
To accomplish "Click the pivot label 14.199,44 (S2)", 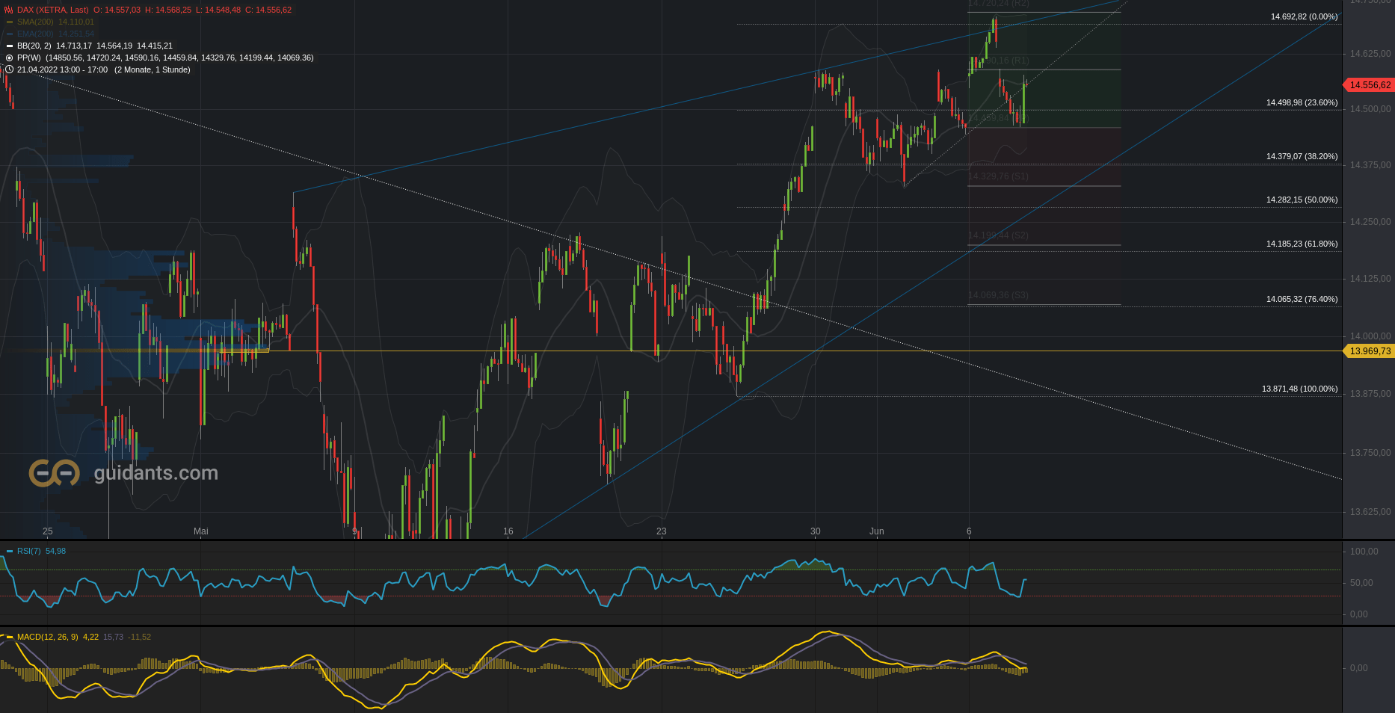I will click(998, 235).
